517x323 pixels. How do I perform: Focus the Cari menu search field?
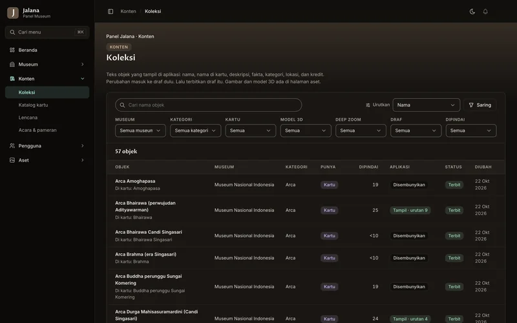[x=47, y=32]
